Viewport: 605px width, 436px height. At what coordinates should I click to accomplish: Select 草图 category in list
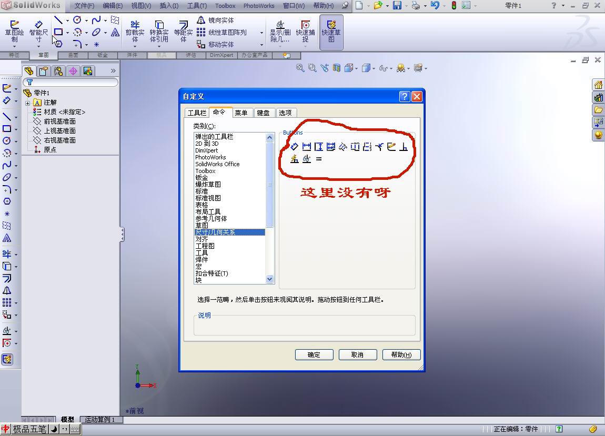coord(229,225)
